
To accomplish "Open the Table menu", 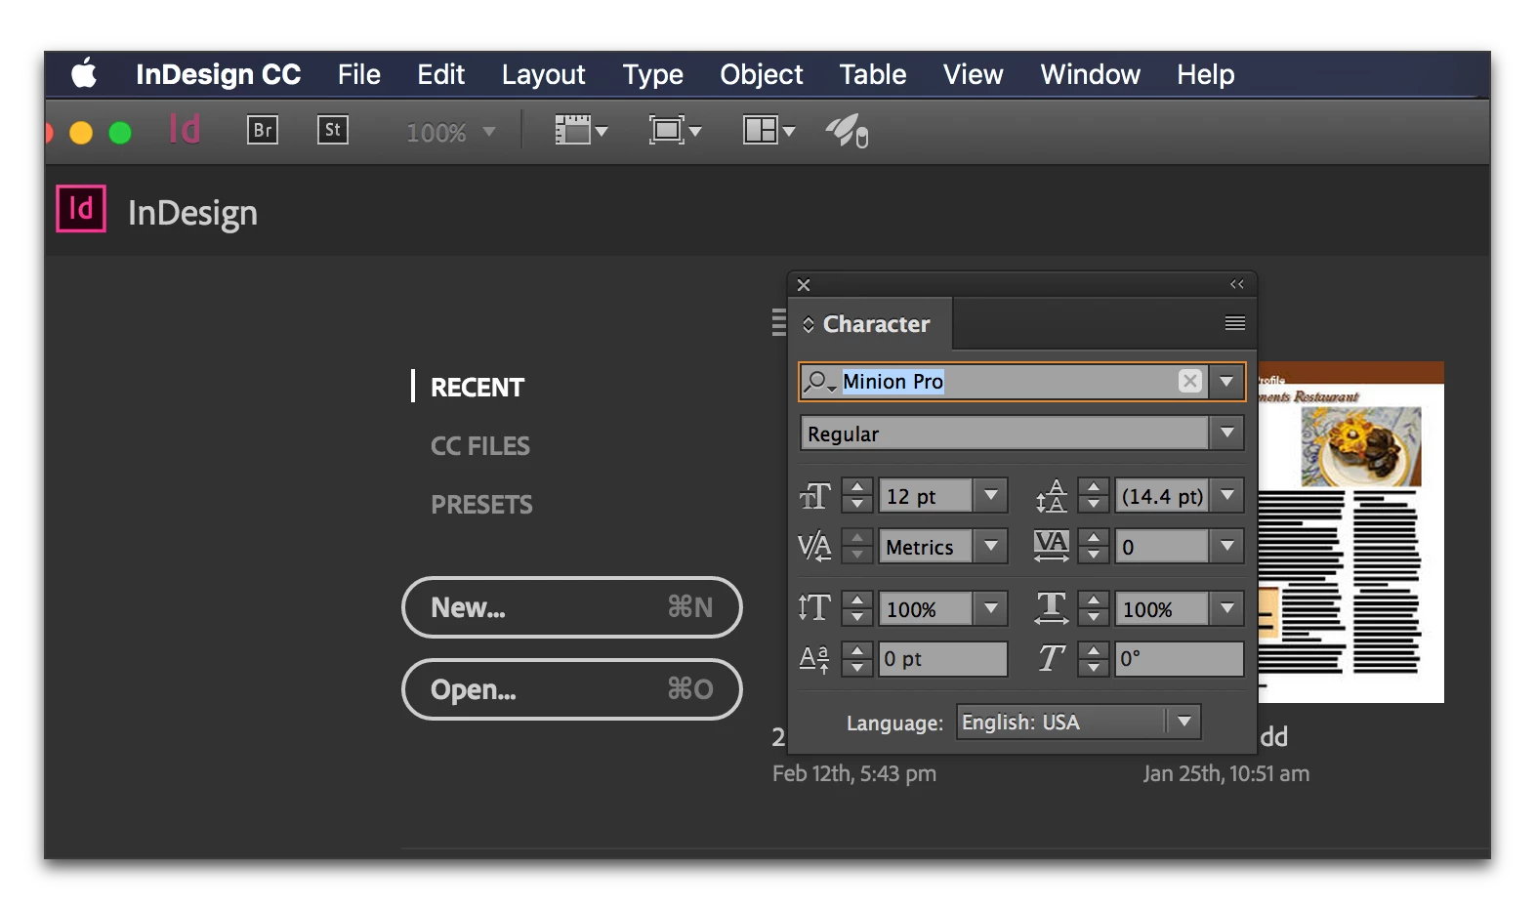I will click(x=872, y=74).
